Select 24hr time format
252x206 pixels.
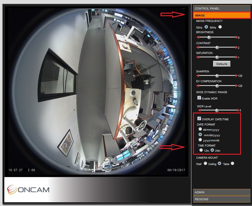(213, 150)
